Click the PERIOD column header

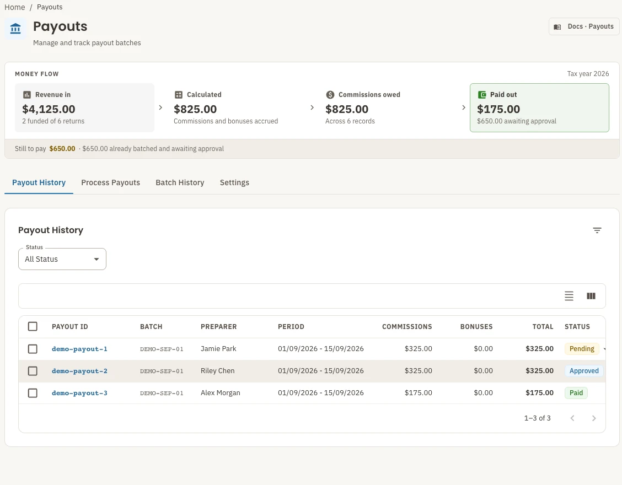[x=291, y=327]
